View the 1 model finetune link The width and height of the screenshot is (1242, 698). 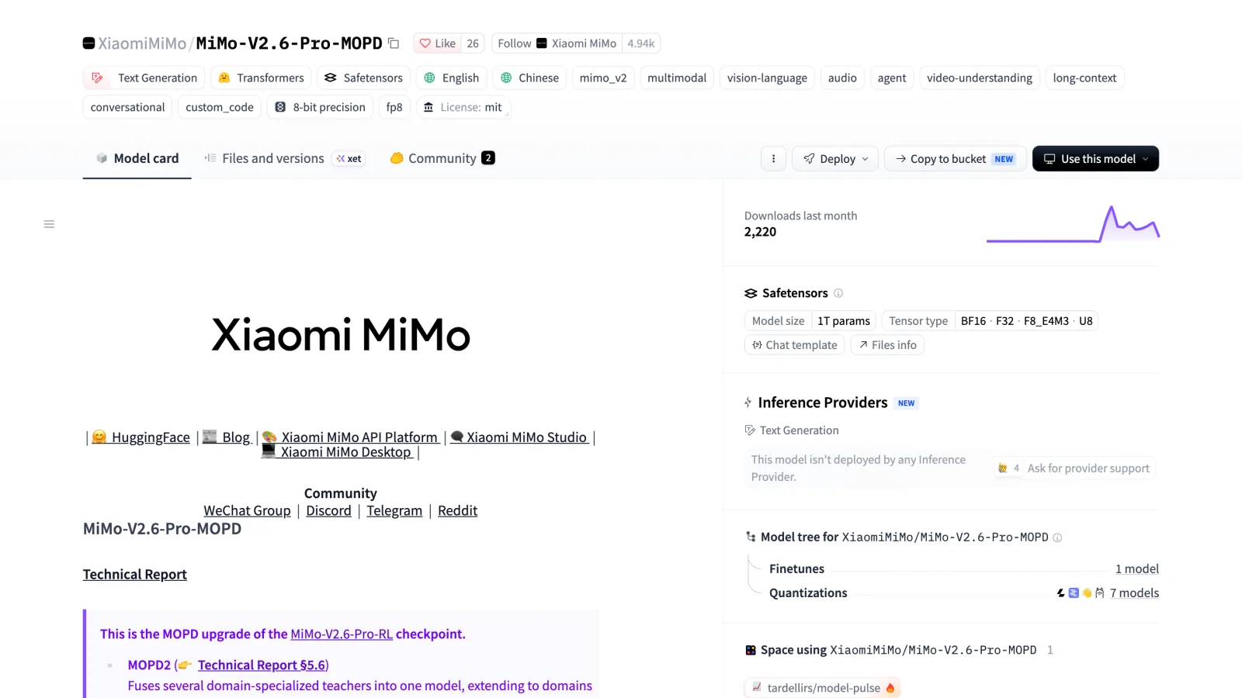click(x=1136, y=569)
